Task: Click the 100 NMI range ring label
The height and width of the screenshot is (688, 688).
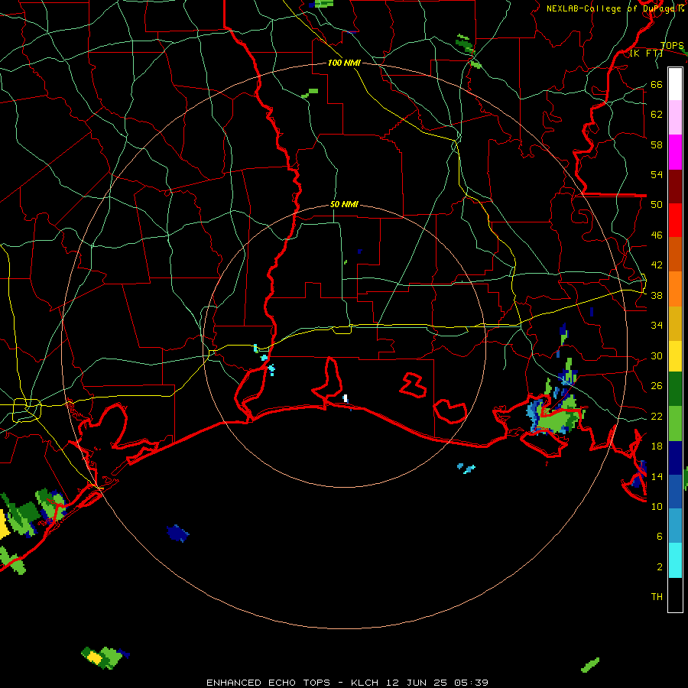Action: point(344,63)
